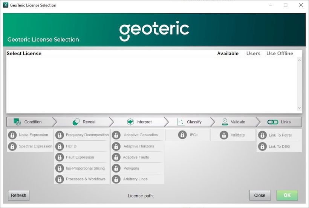309x208 pixels.
Task: Click the Close button
Action: pos(260,195)
